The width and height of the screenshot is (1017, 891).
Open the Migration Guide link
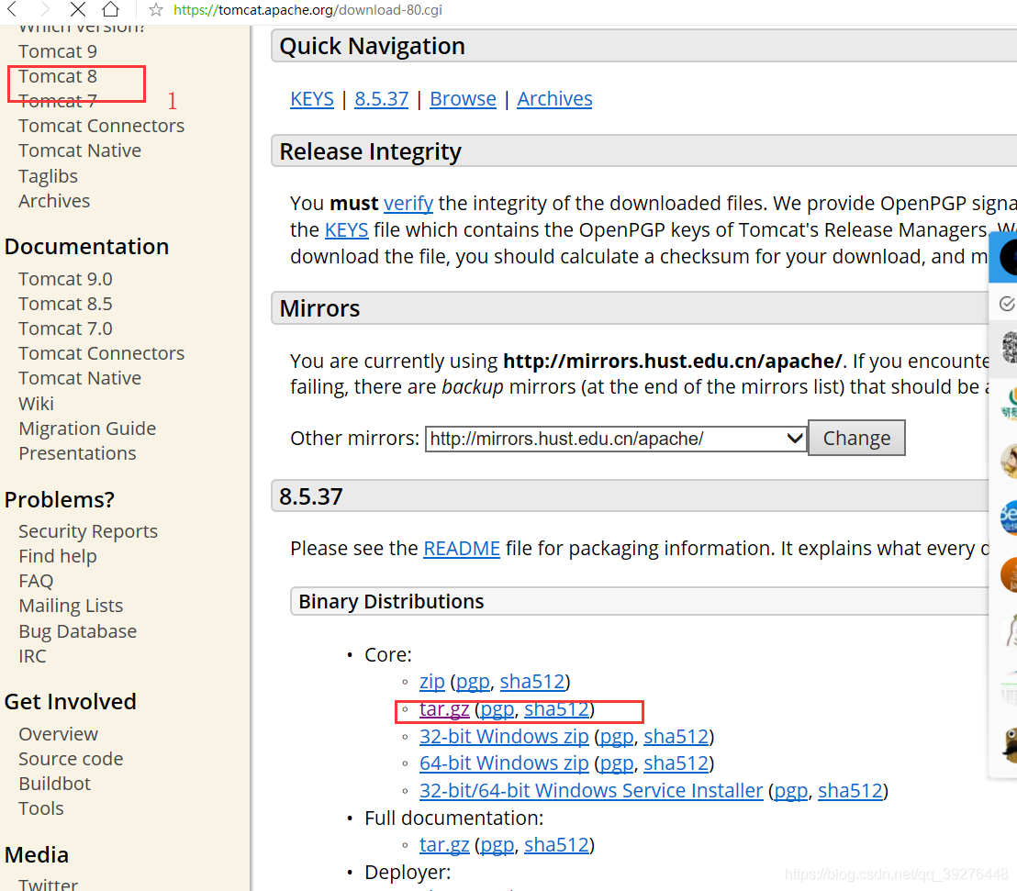point(87,429)
